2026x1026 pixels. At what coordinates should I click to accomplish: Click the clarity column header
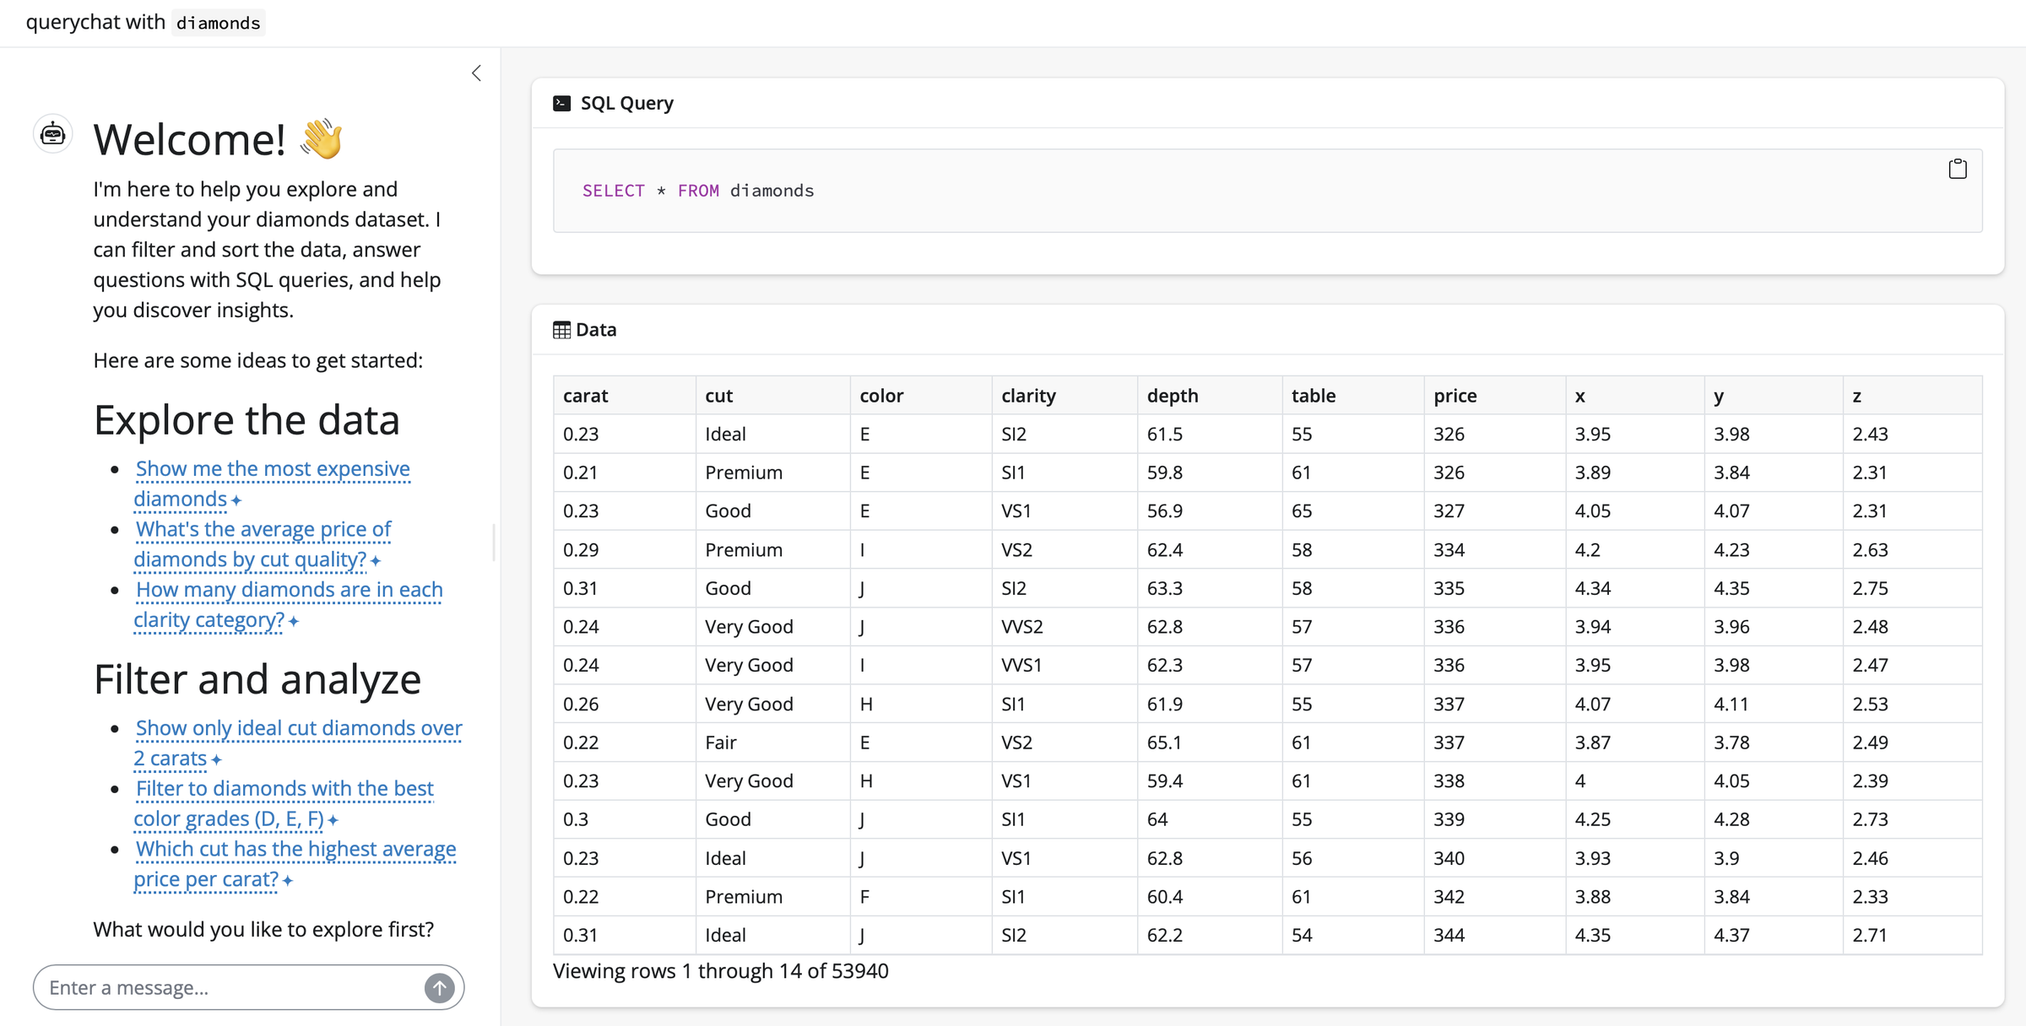pos(1027,396)
